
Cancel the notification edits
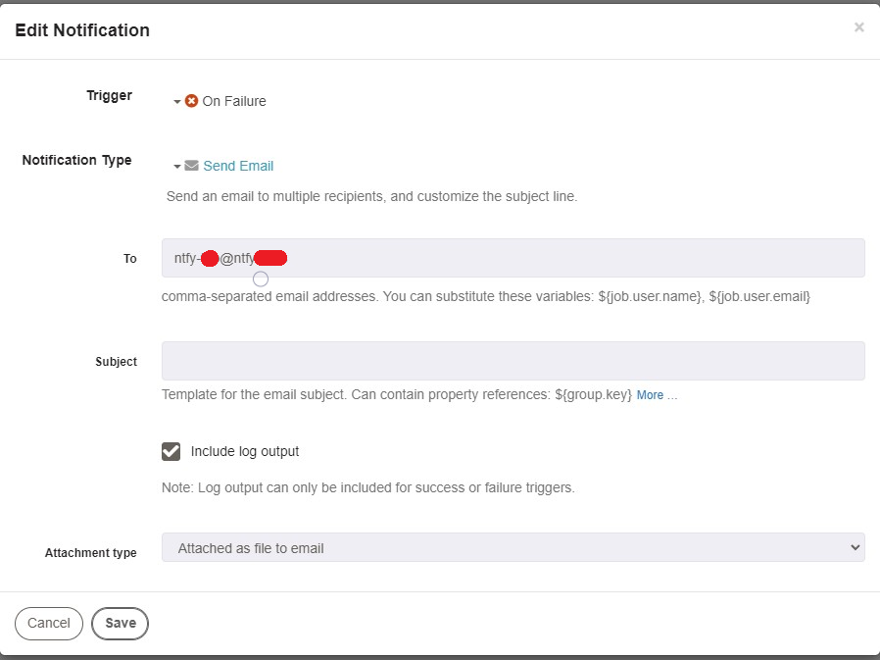(48, 623)
